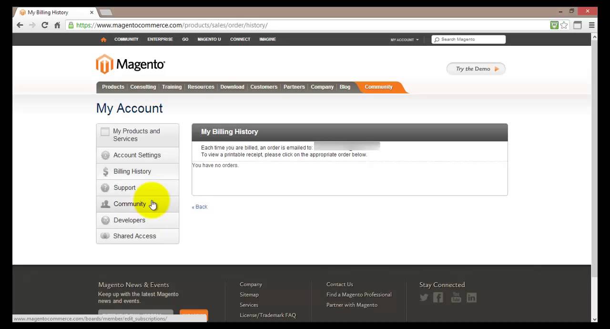This screenshot has width=610, height=329.
Task: Click MAGENTO U in the top bar
Action: coord(209,39)
